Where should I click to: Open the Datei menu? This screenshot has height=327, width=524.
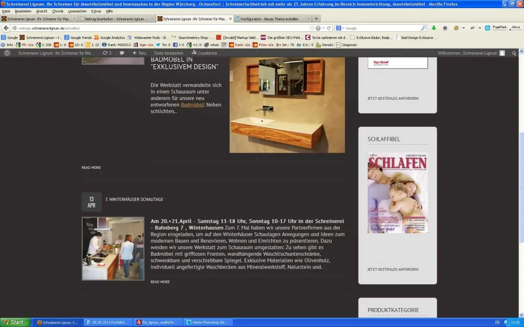[6, 11]
